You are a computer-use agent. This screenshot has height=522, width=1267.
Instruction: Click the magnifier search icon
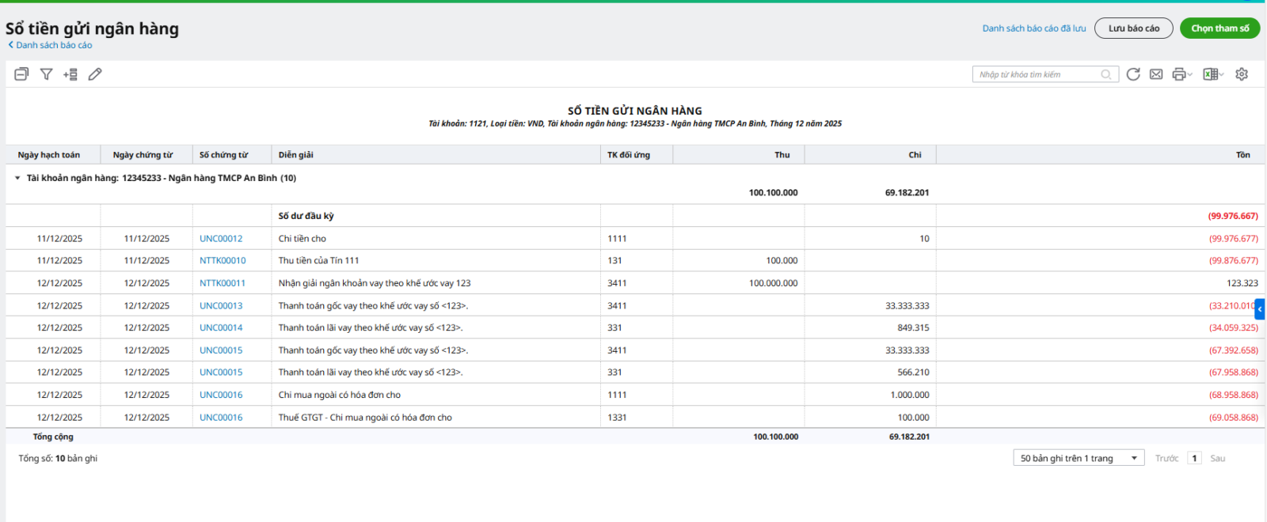point(1106,74)
